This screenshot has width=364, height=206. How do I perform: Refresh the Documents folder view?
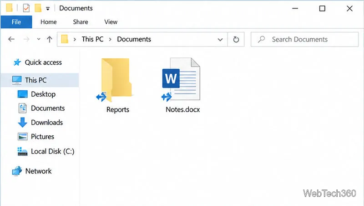[x=236, y=40]
